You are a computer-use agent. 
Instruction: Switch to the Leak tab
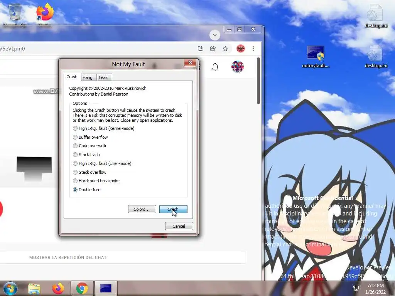(x=103, y=77)
